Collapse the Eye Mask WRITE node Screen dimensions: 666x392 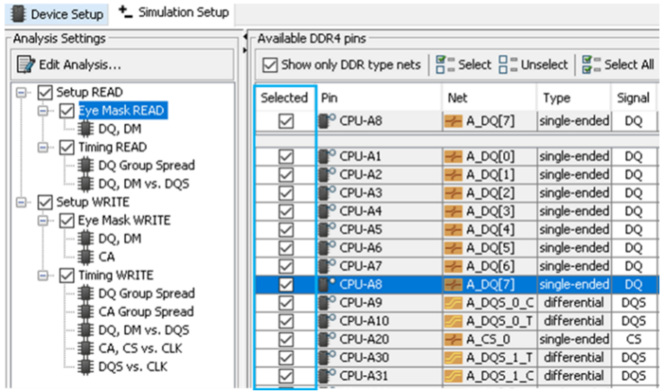tap(42, 220)
